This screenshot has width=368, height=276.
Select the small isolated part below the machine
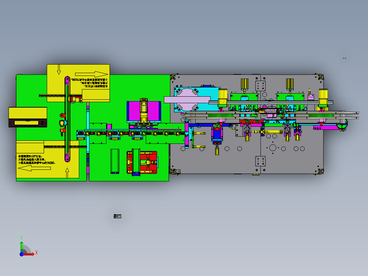pyautogui.click(x=117, y=216)
